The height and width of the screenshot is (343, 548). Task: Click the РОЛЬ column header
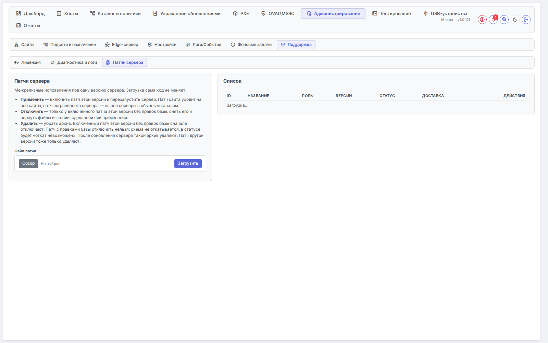[x=307, y=96]
